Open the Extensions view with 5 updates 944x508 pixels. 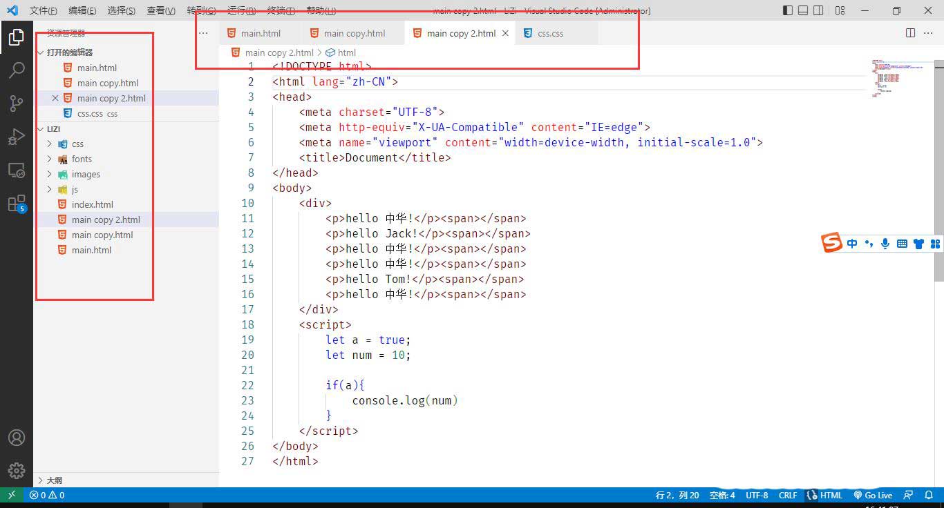(17, 203)
